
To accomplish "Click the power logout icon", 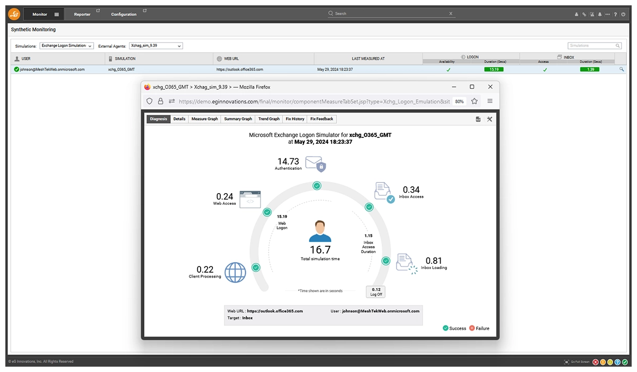I will tap(623, 14).
